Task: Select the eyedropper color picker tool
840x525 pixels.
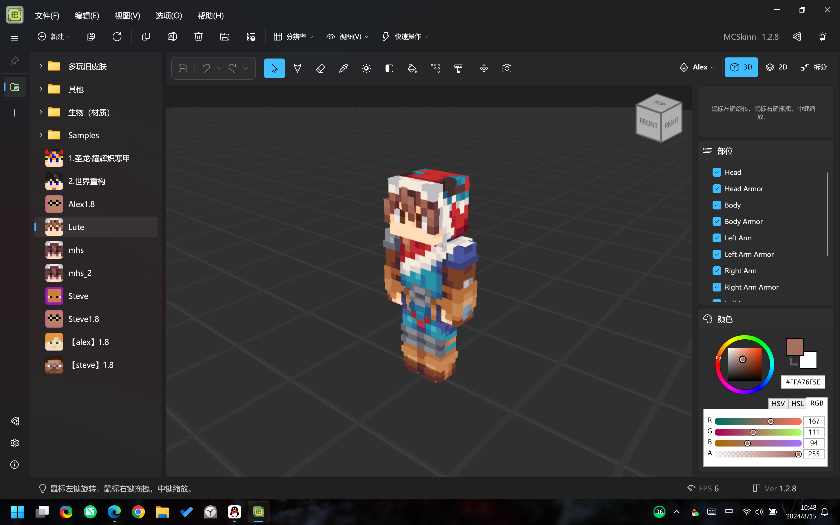Action: point(343,68)
